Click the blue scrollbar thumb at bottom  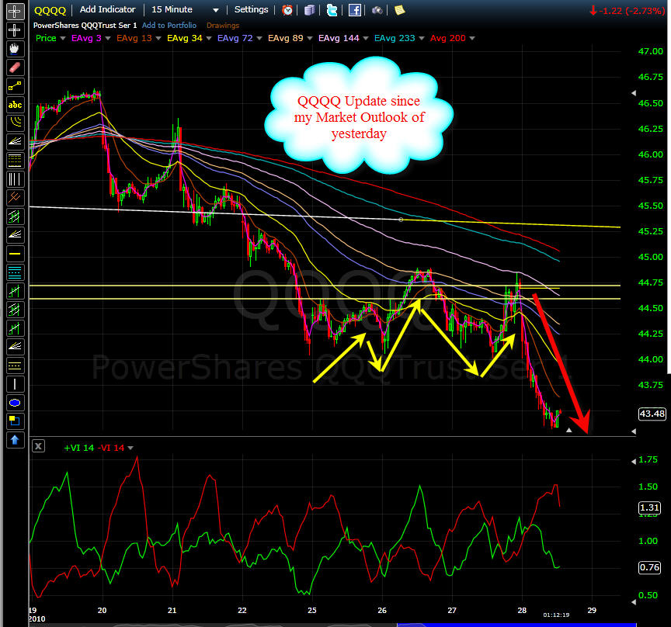516,625
